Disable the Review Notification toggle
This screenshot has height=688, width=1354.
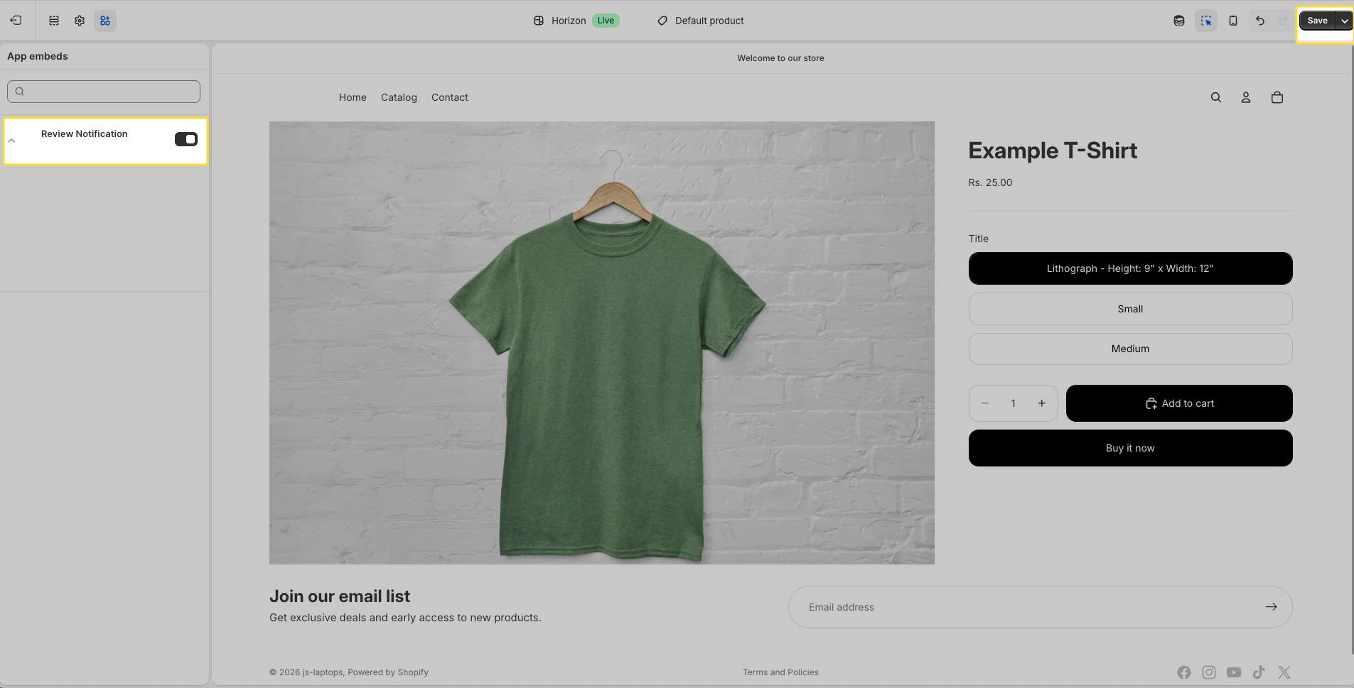coord(186,139)
